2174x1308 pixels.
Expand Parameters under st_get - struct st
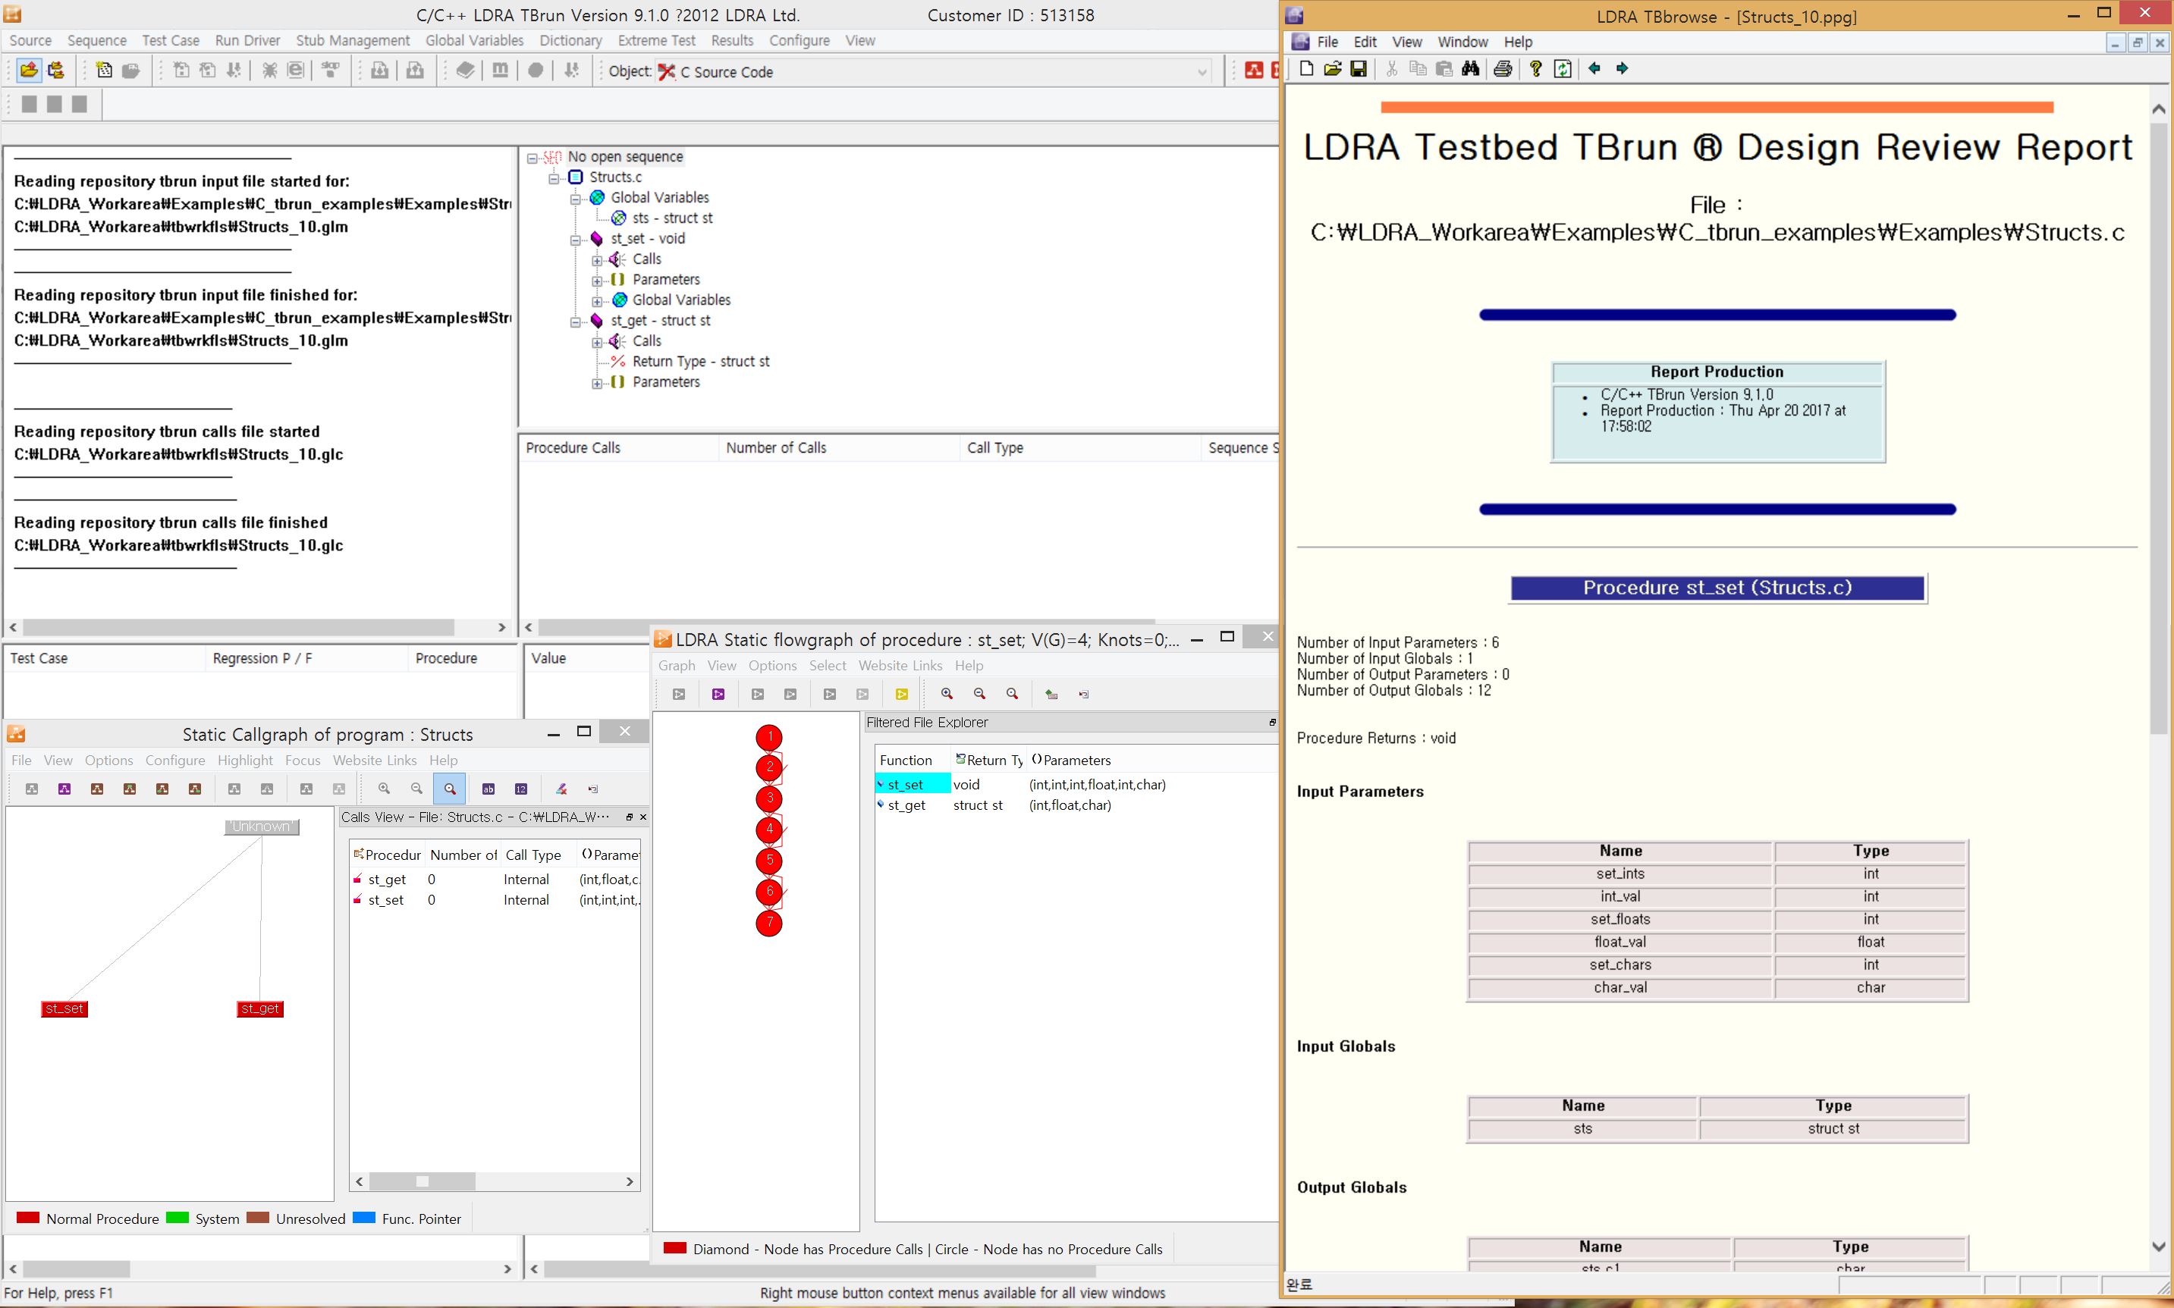597,384
